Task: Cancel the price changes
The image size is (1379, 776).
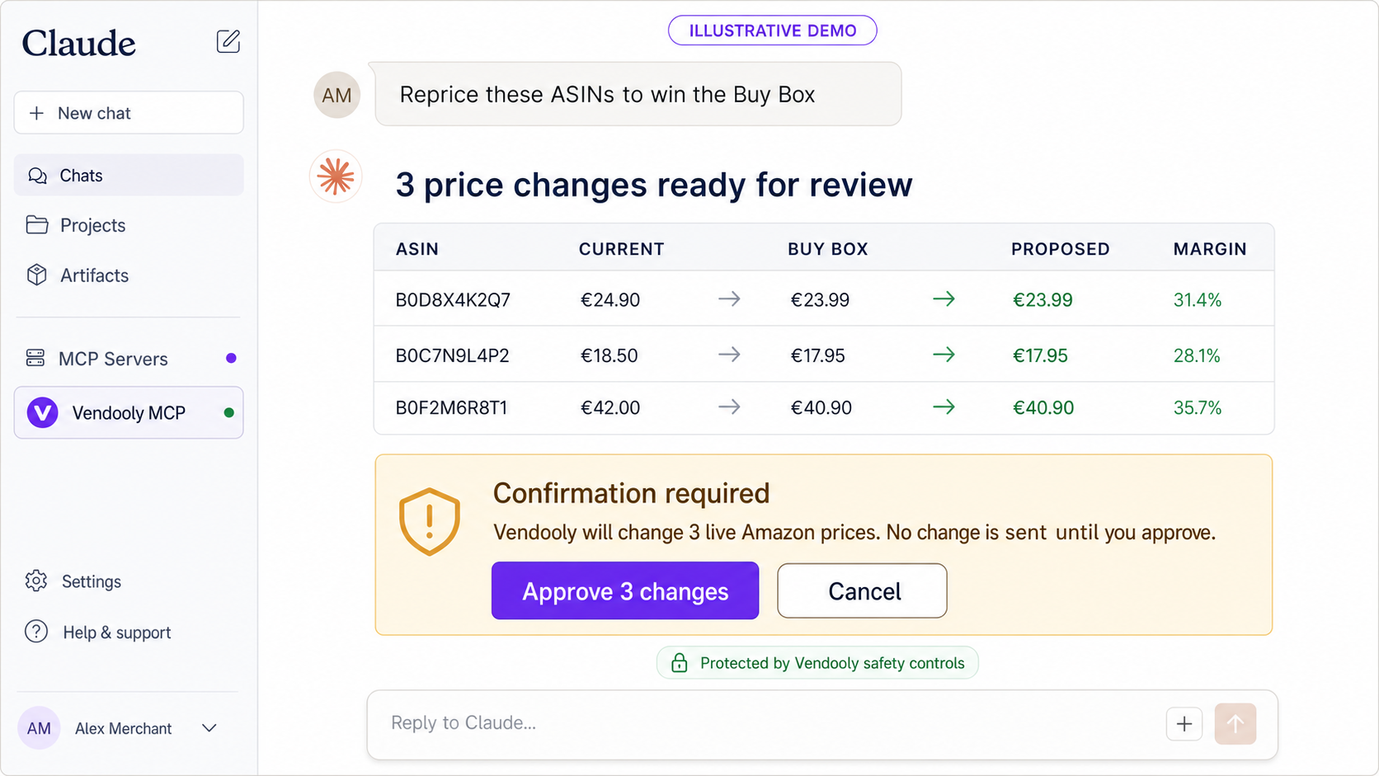Action: click(862, 590)
